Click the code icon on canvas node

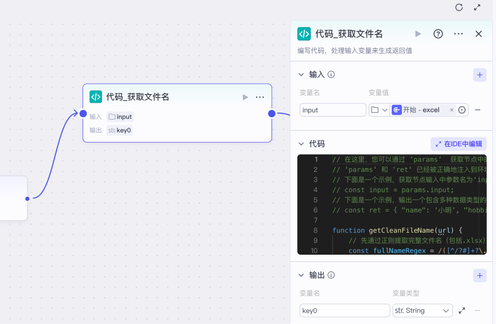pos(96,97)
